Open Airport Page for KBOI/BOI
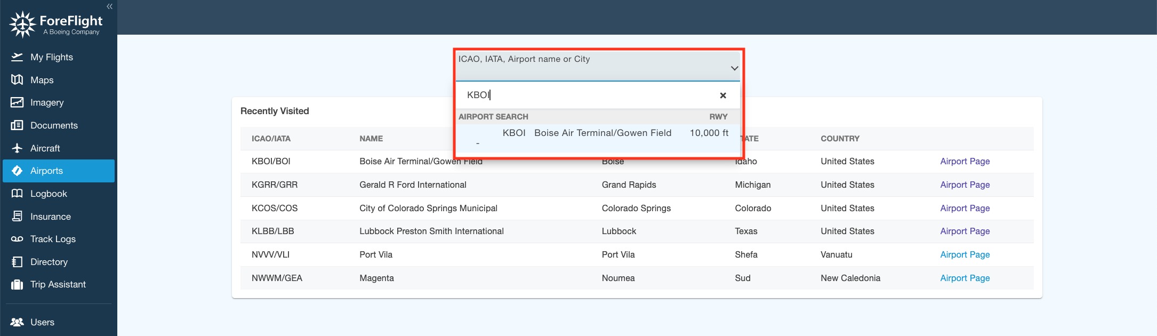The width and height of the screenshot is (1157, 336). pos(965,161)
